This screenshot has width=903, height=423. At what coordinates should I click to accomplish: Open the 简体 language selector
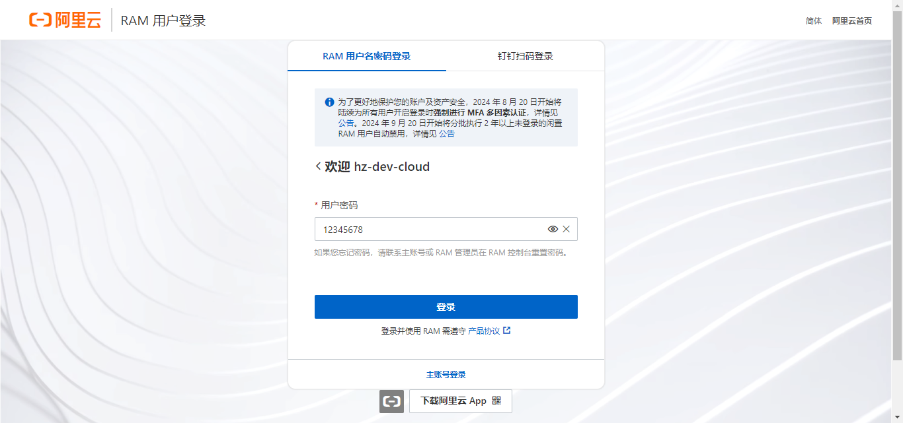pyautogui.click(x=814, y=21)
